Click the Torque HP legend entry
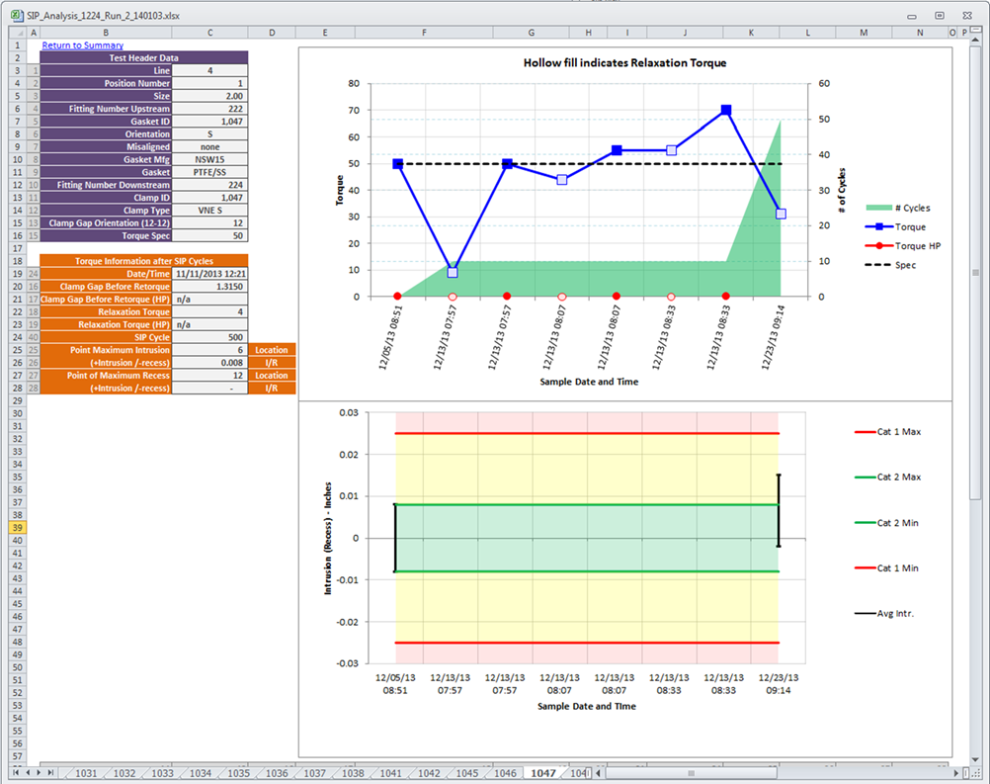This screenshot has width=990, height=784. click(x=903, y=246)
